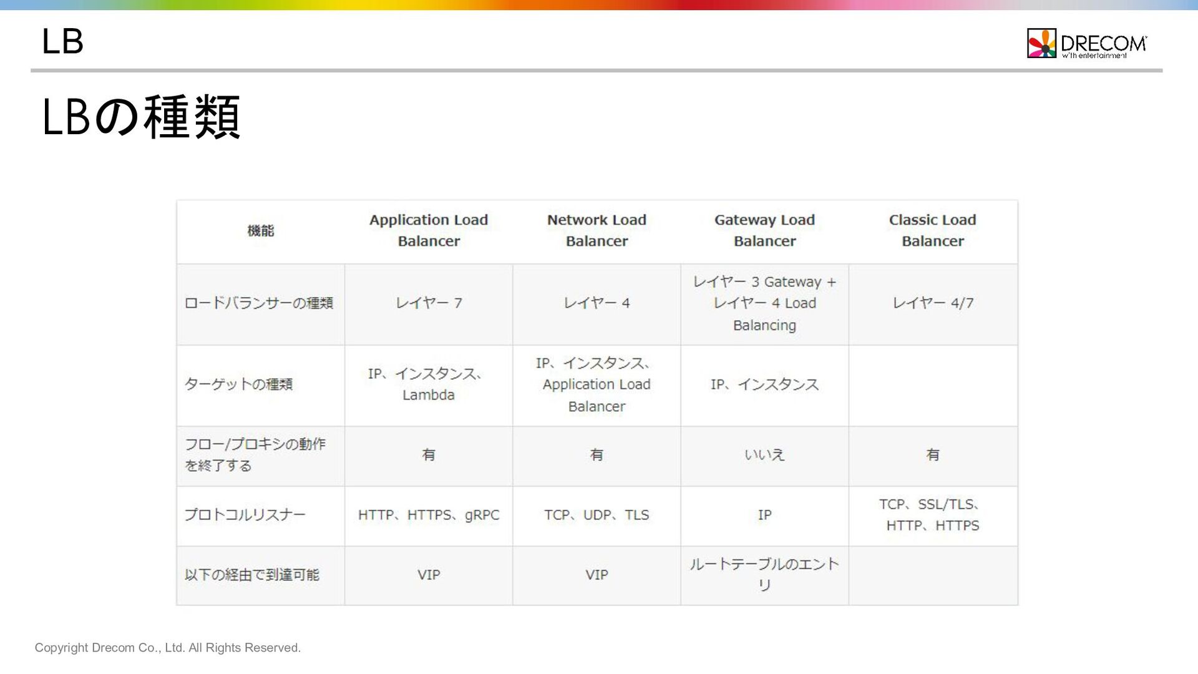
Task: Click the 'TCP、UDP、TLS' cell
Action: pos(597,515)
